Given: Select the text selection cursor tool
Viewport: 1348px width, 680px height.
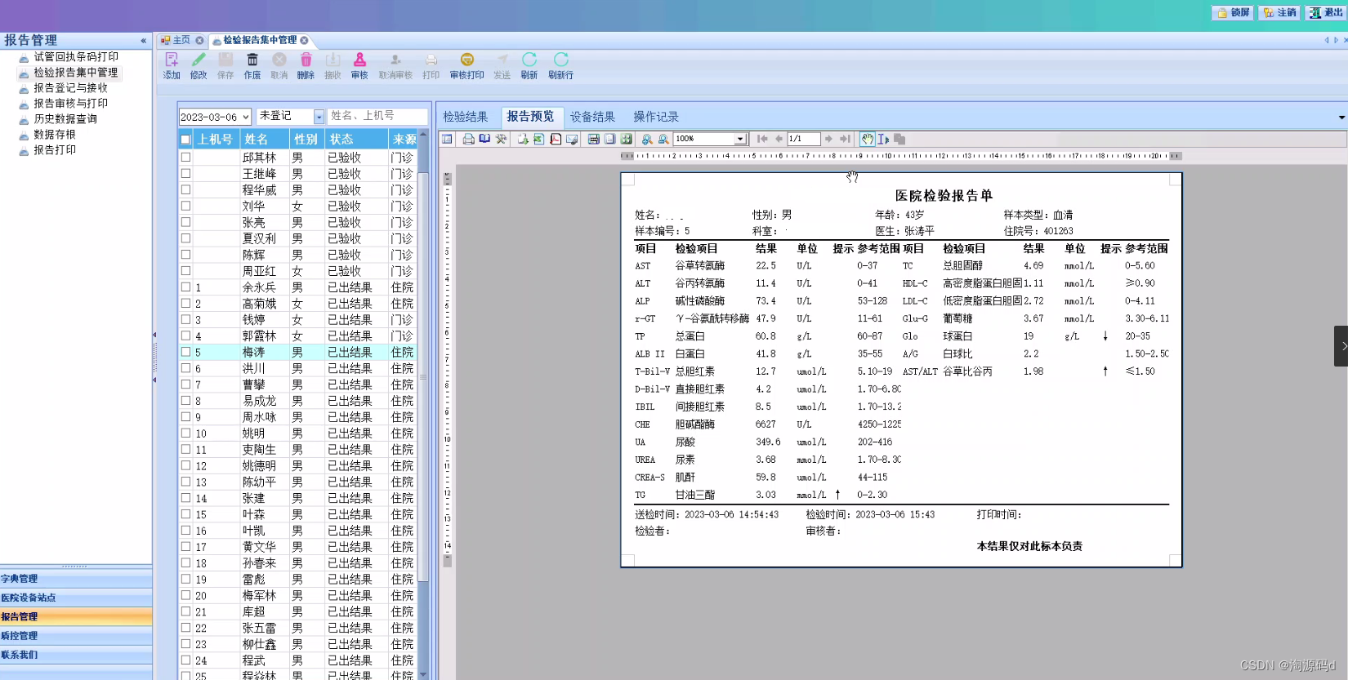Looking at the screenshot, I should [x=883, y=140].
